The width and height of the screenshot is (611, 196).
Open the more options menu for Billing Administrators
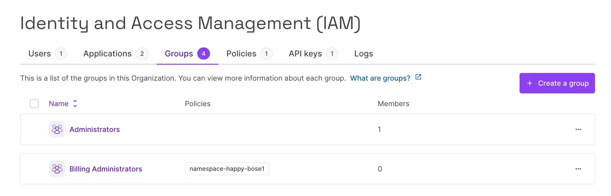coord(578,169)
